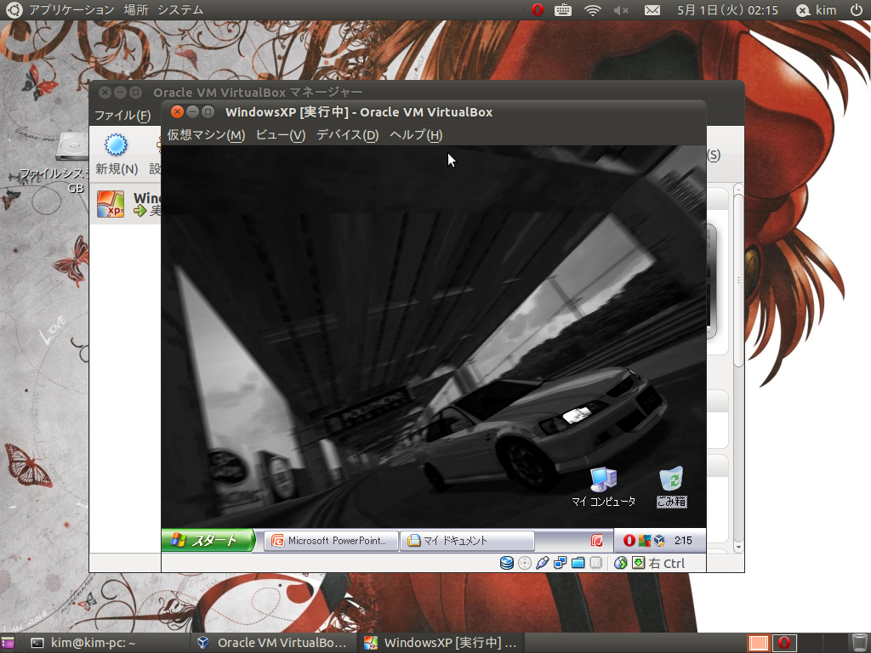Click red language bar icon in XP taskbar
This screenshot has width=871, height=653.
click(597, 540)
